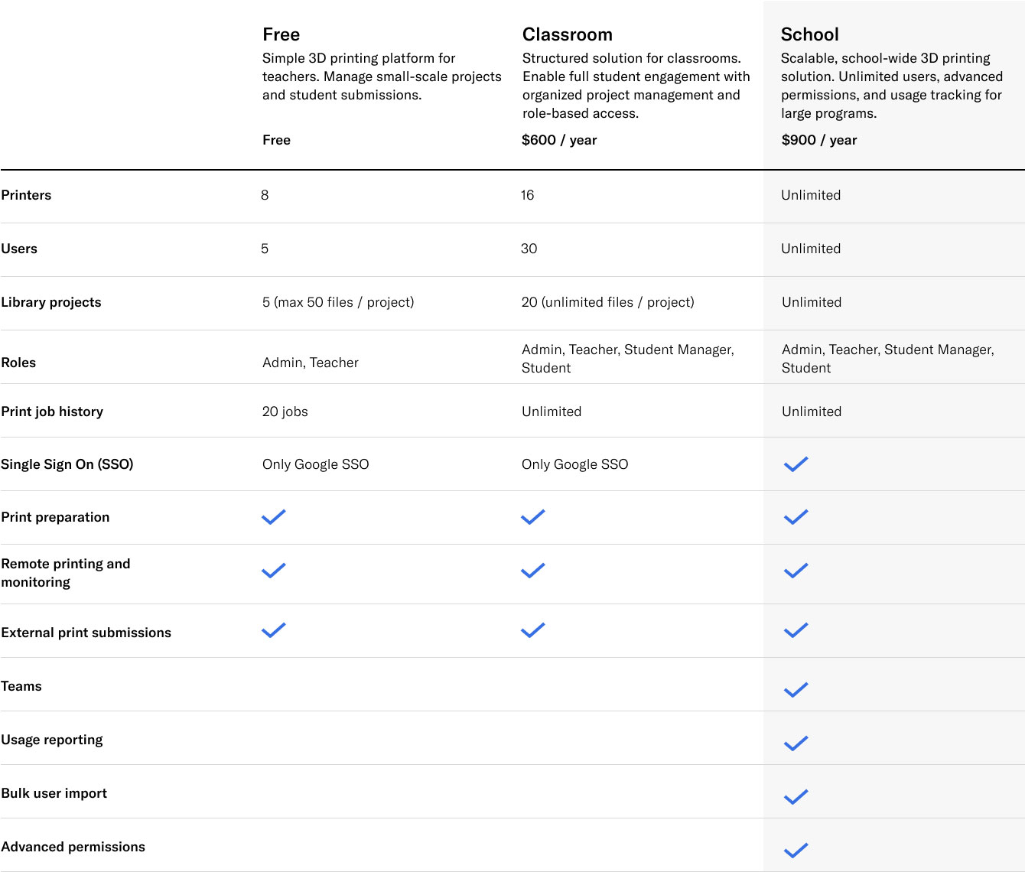Click Classroom plan Print preparation checkmark
The width and height of the screenshot is (1025, 872).
coord(532,517)
